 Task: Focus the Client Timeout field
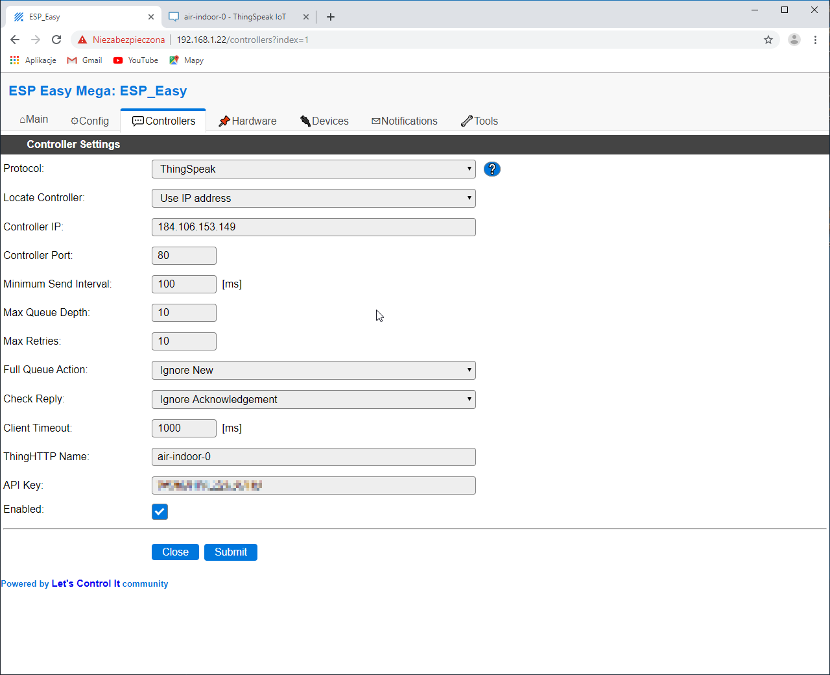184,428
